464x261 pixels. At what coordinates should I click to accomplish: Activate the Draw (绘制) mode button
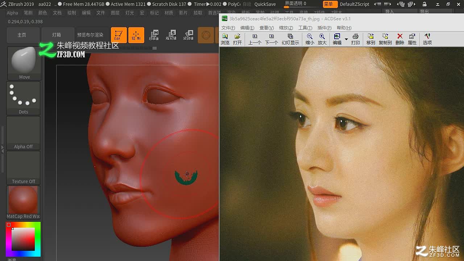(x=136, y=35)
